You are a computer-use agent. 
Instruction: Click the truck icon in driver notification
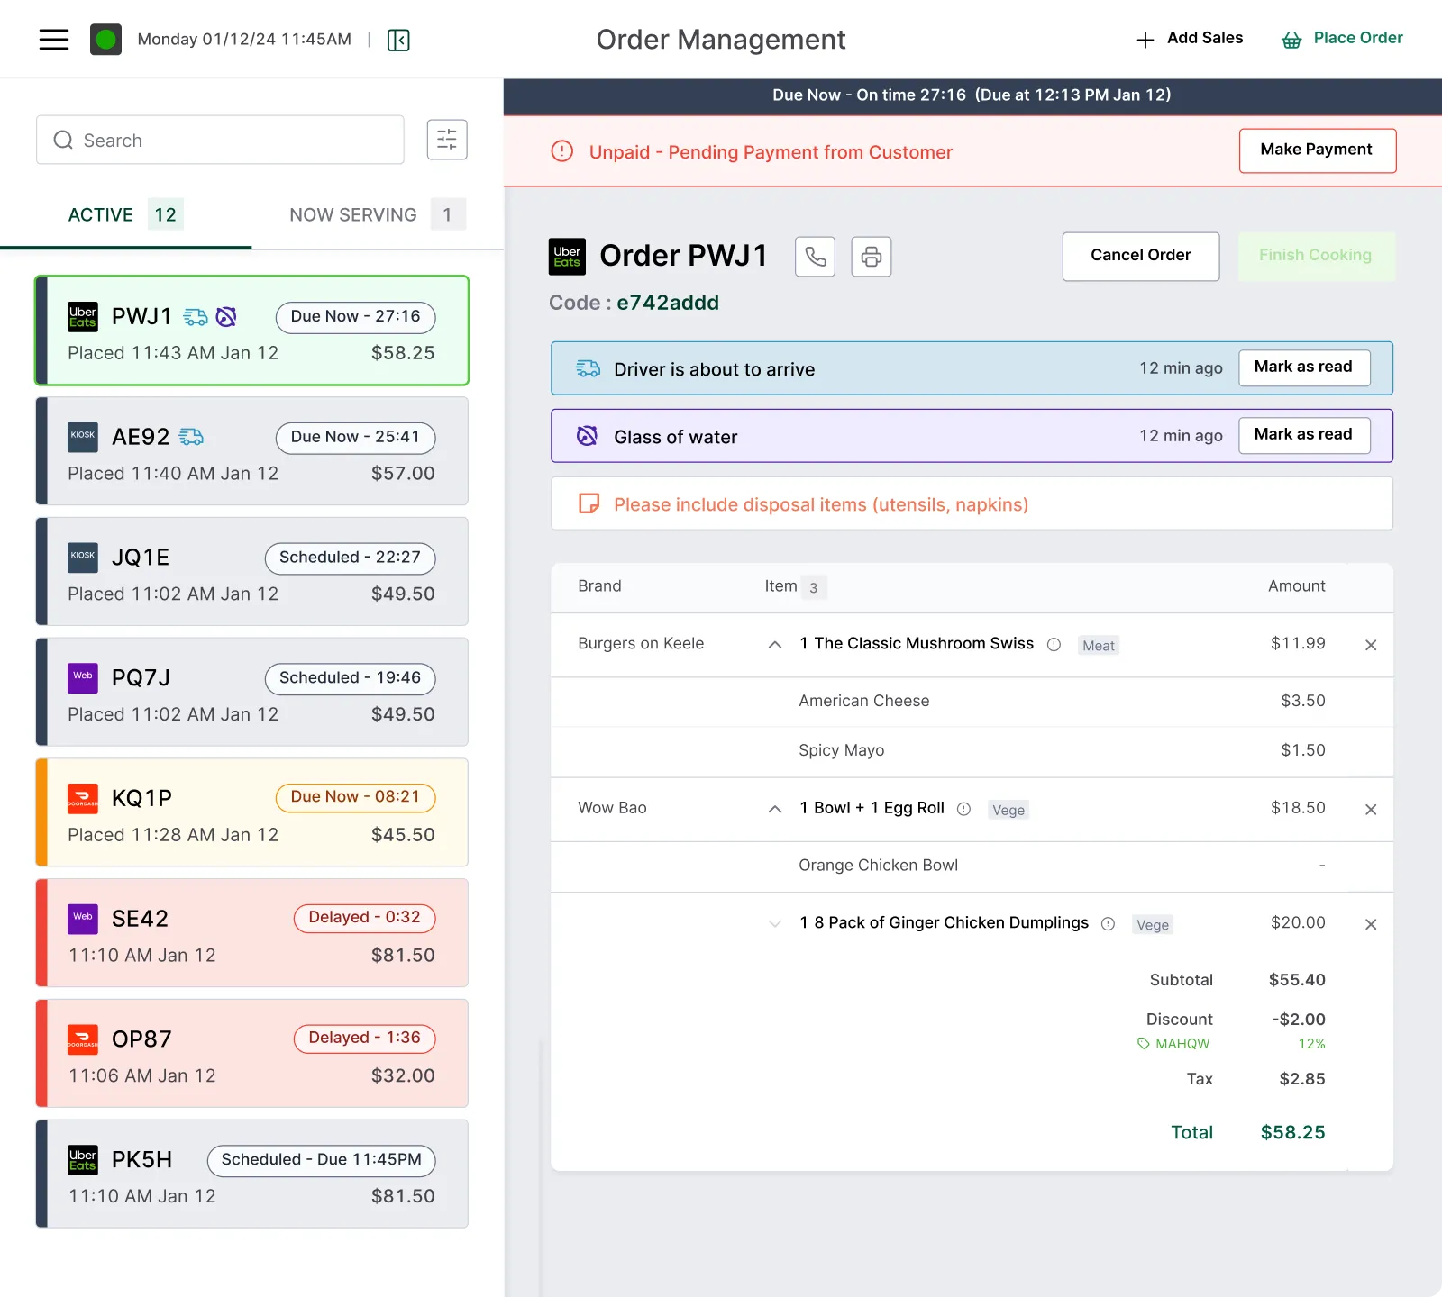point(588,368)
